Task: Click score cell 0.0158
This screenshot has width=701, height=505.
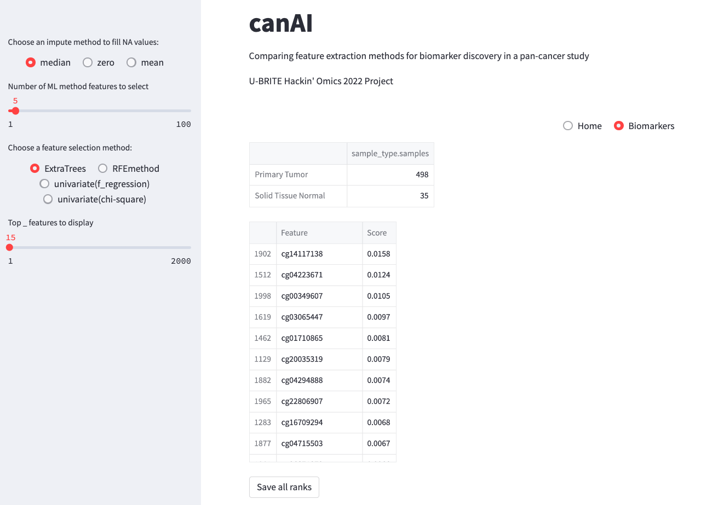Action: coord(379,254)
